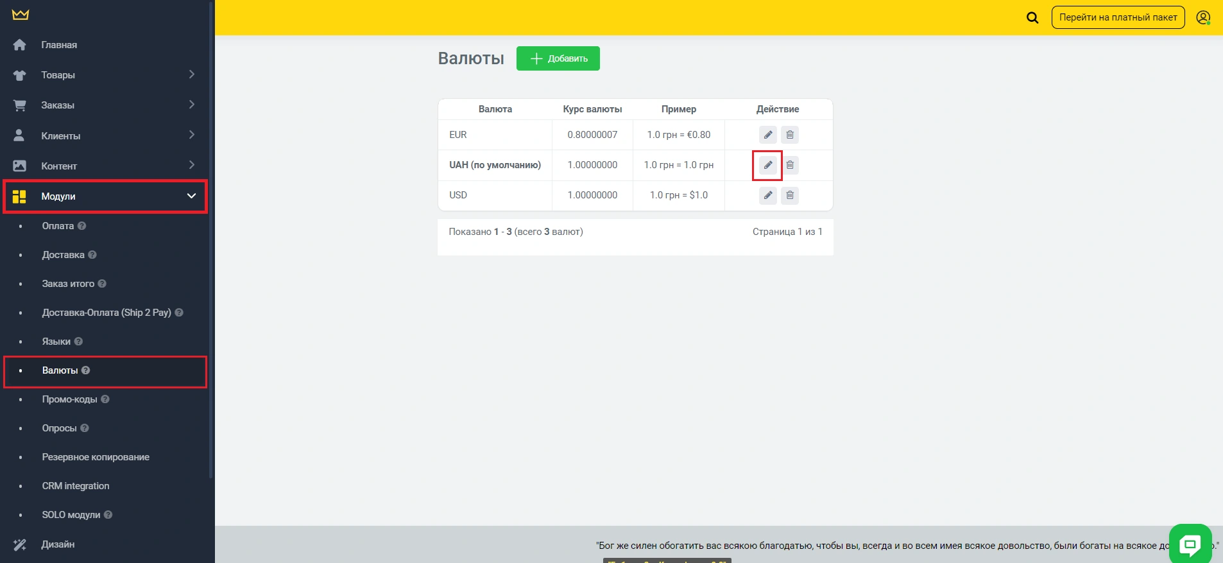Expand the Заказы submenu arrow

tap(191, 105)
